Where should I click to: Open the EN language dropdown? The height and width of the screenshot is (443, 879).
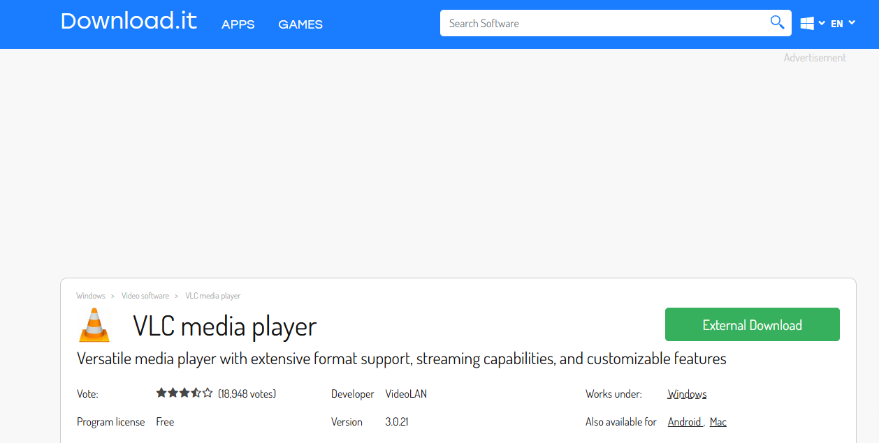[x=843, y=24]
